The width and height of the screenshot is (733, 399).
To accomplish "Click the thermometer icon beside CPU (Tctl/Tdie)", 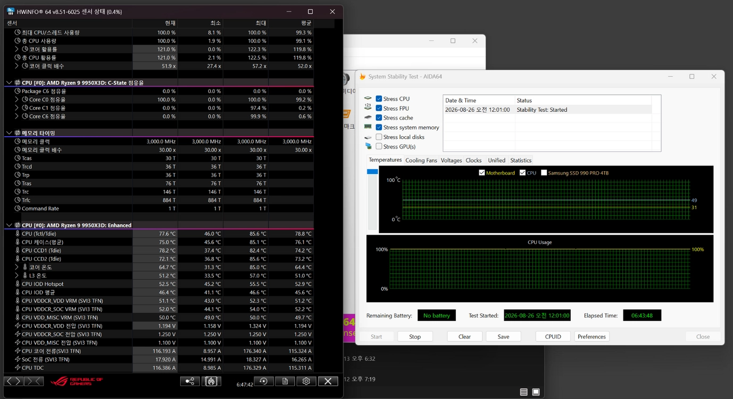I will 17,234.
